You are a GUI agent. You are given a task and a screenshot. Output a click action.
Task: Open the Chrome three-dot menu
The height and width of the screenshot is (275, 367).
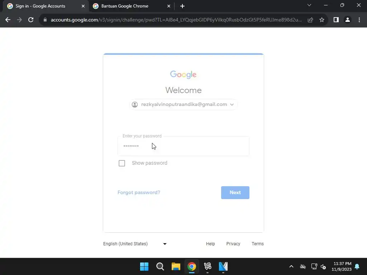coord(359,20)
